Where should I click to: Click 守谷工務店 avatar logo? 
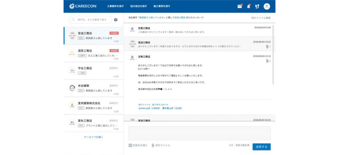pyautogui.click(x=72, y=71)
